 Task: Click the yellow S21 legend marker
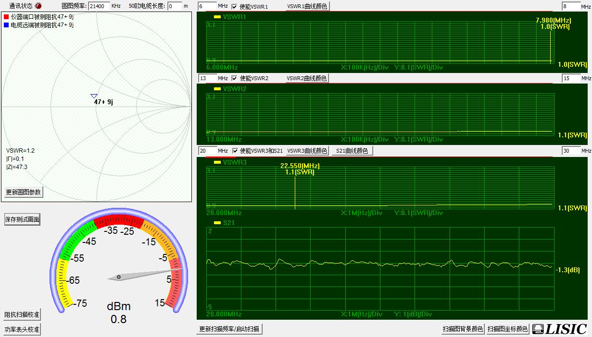click(217, 223)
